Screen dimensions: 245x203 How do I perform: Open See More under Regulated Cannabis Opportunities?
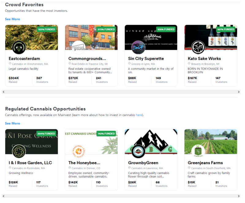coord(13,123)
